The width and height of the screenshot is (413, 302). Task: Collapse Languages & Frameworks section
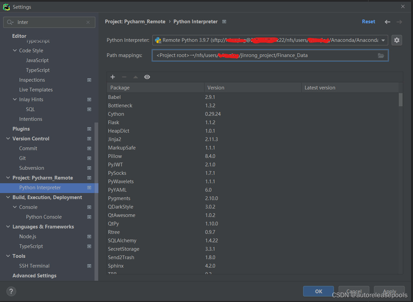coord(8,227)
